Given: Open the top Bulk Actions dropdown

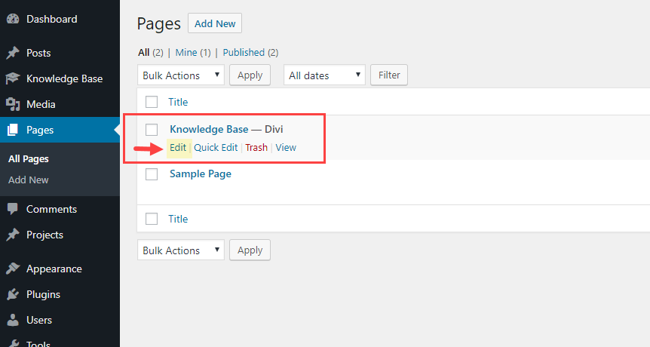Looking at the screenshot, I should [181, 75].
